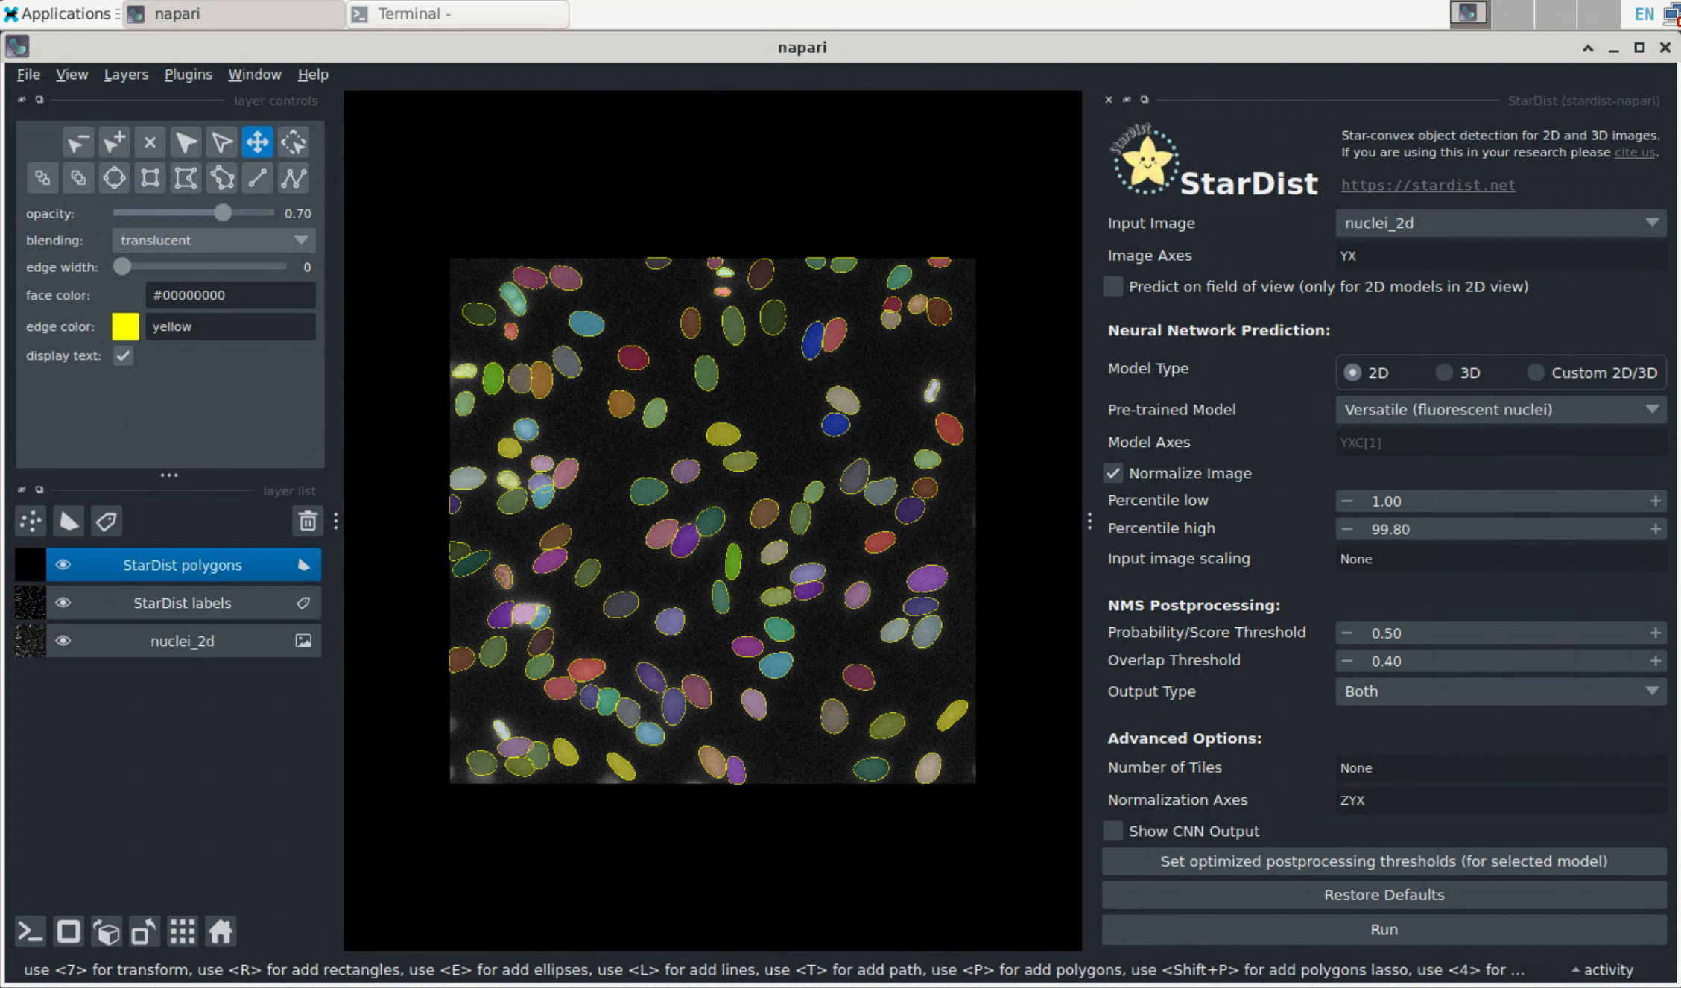Activate the pan/zoom move tool

[258, 142]
